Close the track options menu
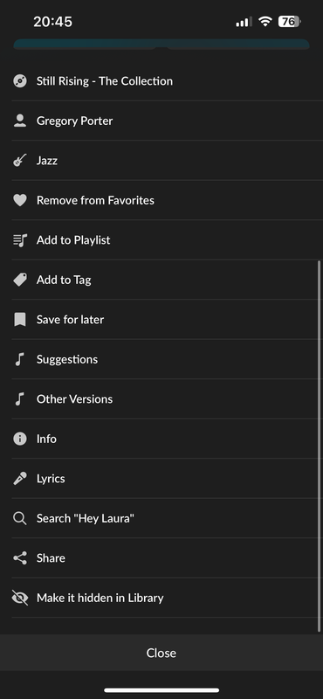 tap(161, 653)
